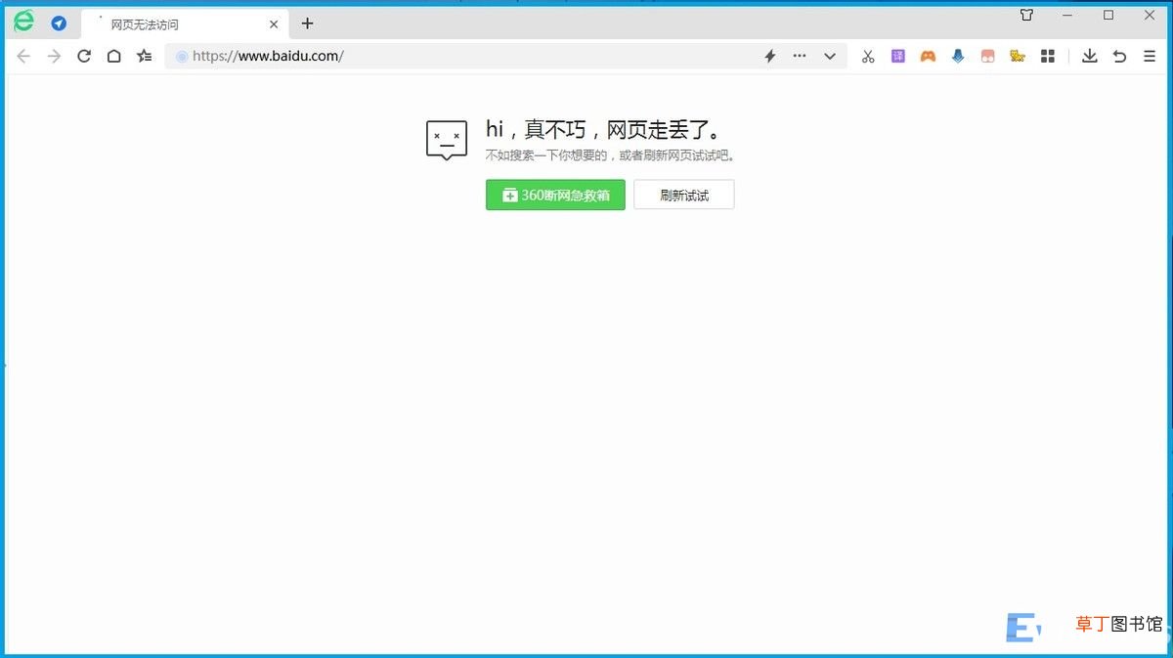Viewport: 1173px width, 658px height.
Task: Click the blue download arrow extension
Action: 958,56
